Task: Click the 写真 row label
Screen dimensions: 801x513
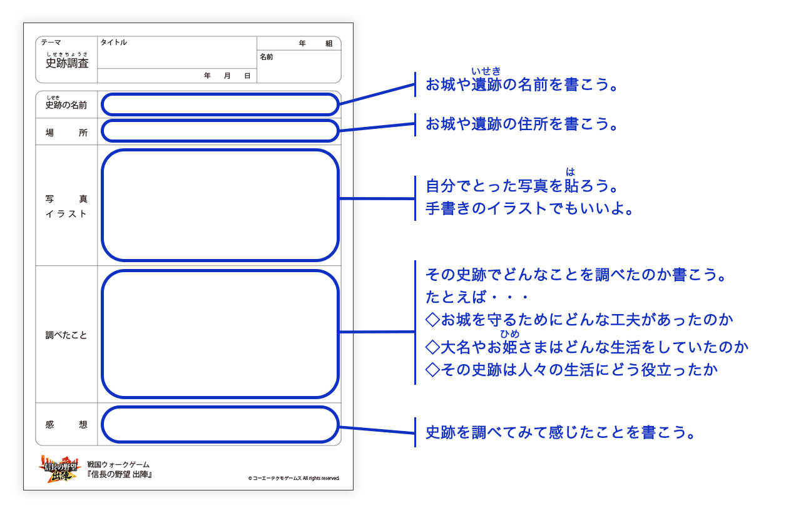Action: pyautogui.click(x=66, y=199)
